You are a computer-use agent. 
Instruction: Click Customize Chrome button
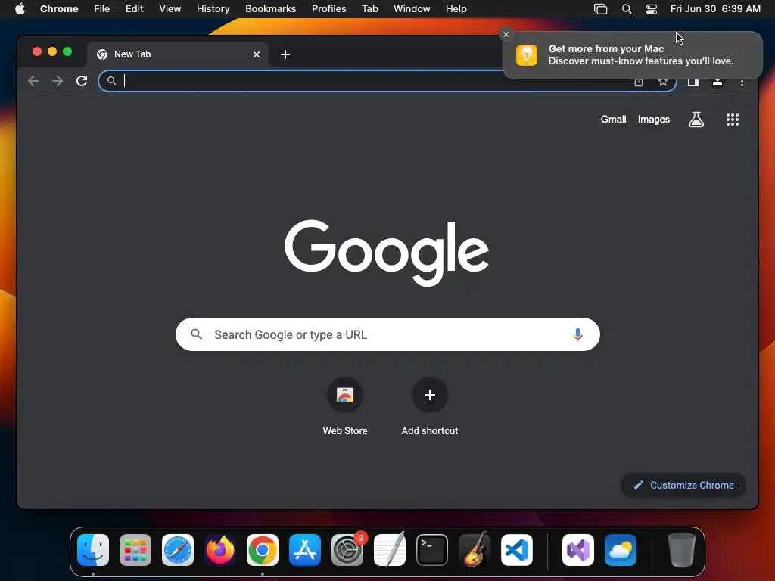click(683, 485)
